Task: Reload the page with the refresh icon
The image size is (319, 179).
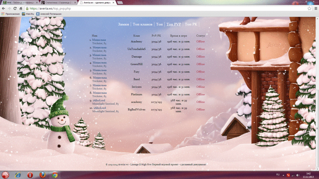Action: (x=15, y=9)
